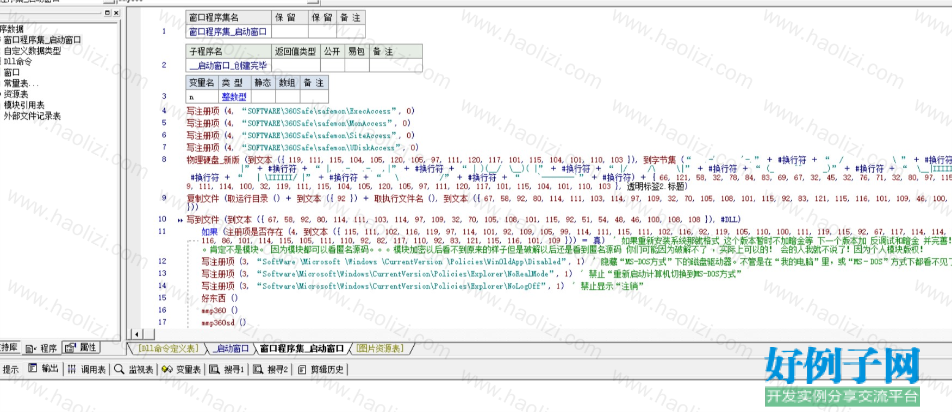Switch to the 程序 panel tab

pos(42,348)
